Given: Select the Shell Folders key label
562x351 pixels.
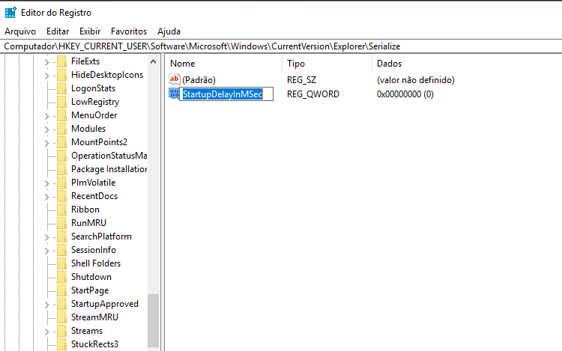Looking at the screenshot, I should pos(96,263).
